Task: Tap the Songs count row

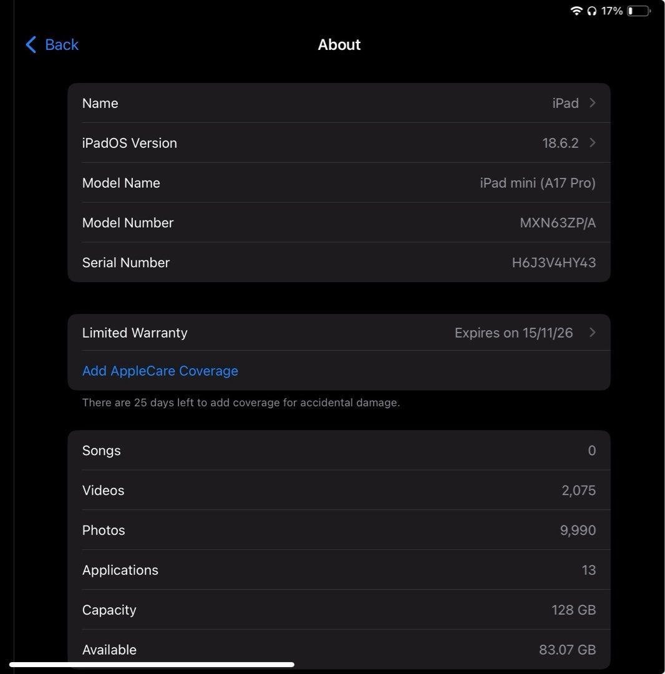Action: pos(339,451)
